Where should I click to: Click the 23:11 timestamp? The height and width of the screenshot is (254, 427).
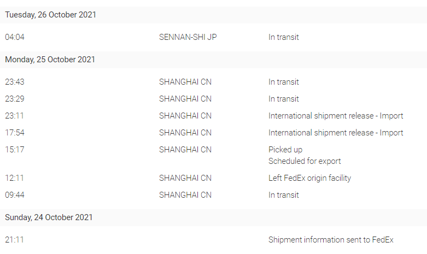(x=15, y=116)
